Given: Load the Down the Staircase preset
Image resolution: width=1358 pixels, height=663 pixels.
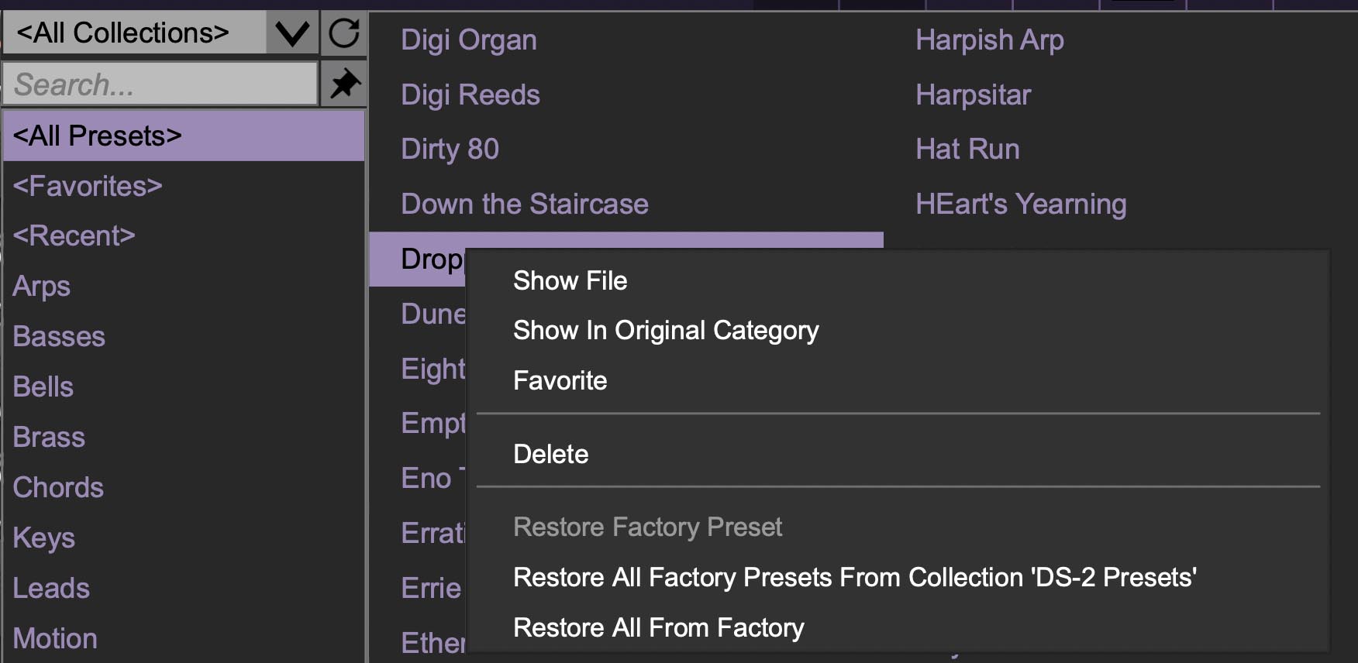Looking at the screenshot, I should (524, 204).
